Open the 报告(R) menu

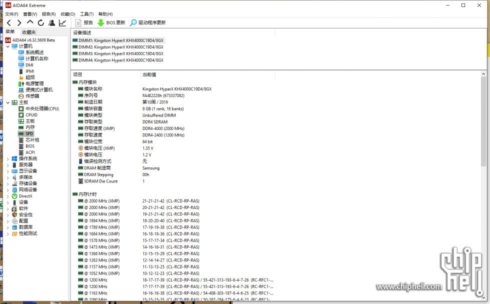[49, 14]
